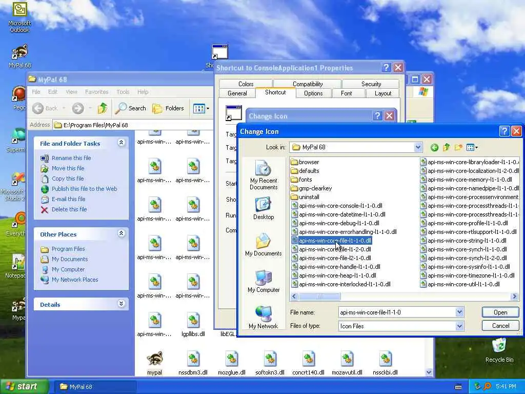Select softokn3.dll file icon
The height and width of the screenshot is (394, 525).
[270, 363]
